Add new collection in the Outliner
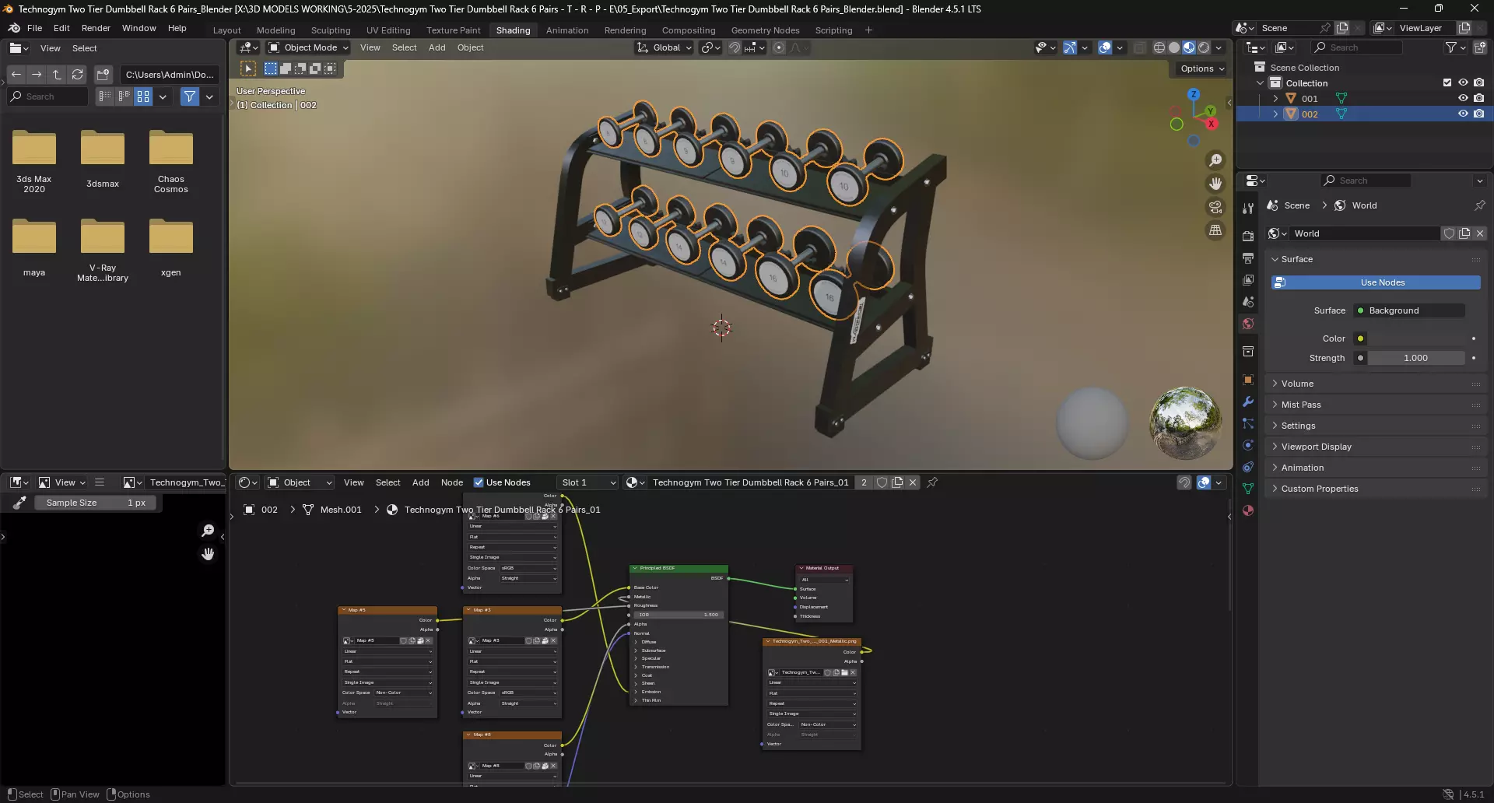The width and height of the screenshot is (1494, 803). 1480,47
